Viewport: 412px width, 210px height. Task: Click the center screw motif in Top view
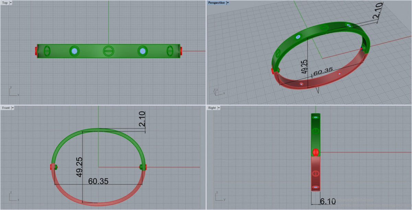108,51
